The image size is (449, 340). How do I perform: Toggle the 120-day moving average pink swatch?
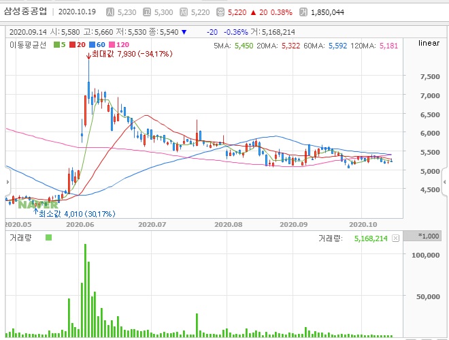[x=112, y=45]
